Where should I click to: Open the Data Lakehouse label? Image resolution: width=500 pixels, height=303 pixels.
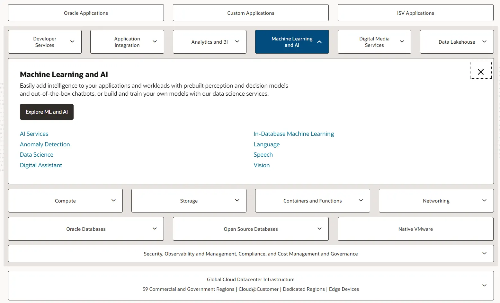coord(457,42)
